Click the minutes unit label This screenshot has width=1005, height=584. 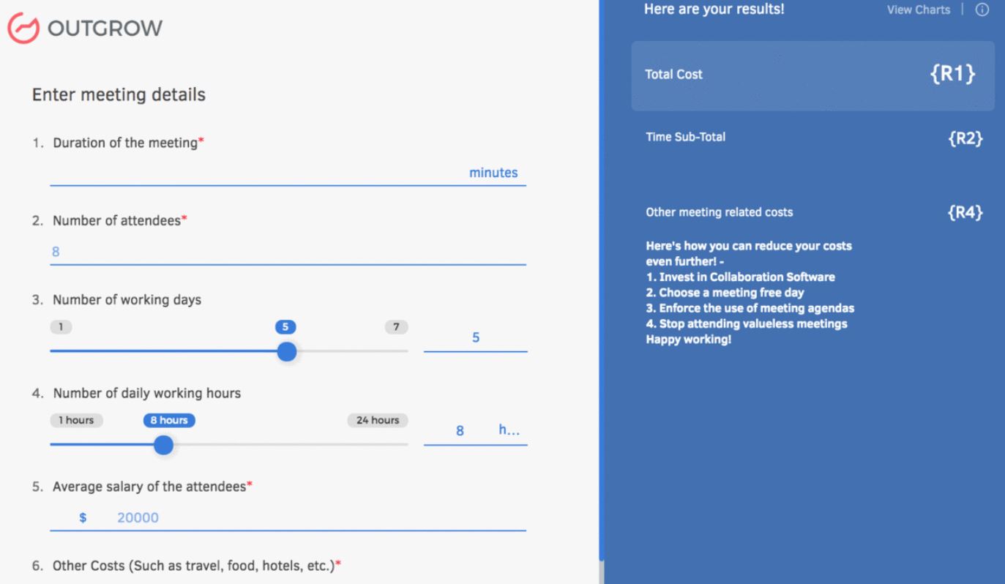click(493, 173)
